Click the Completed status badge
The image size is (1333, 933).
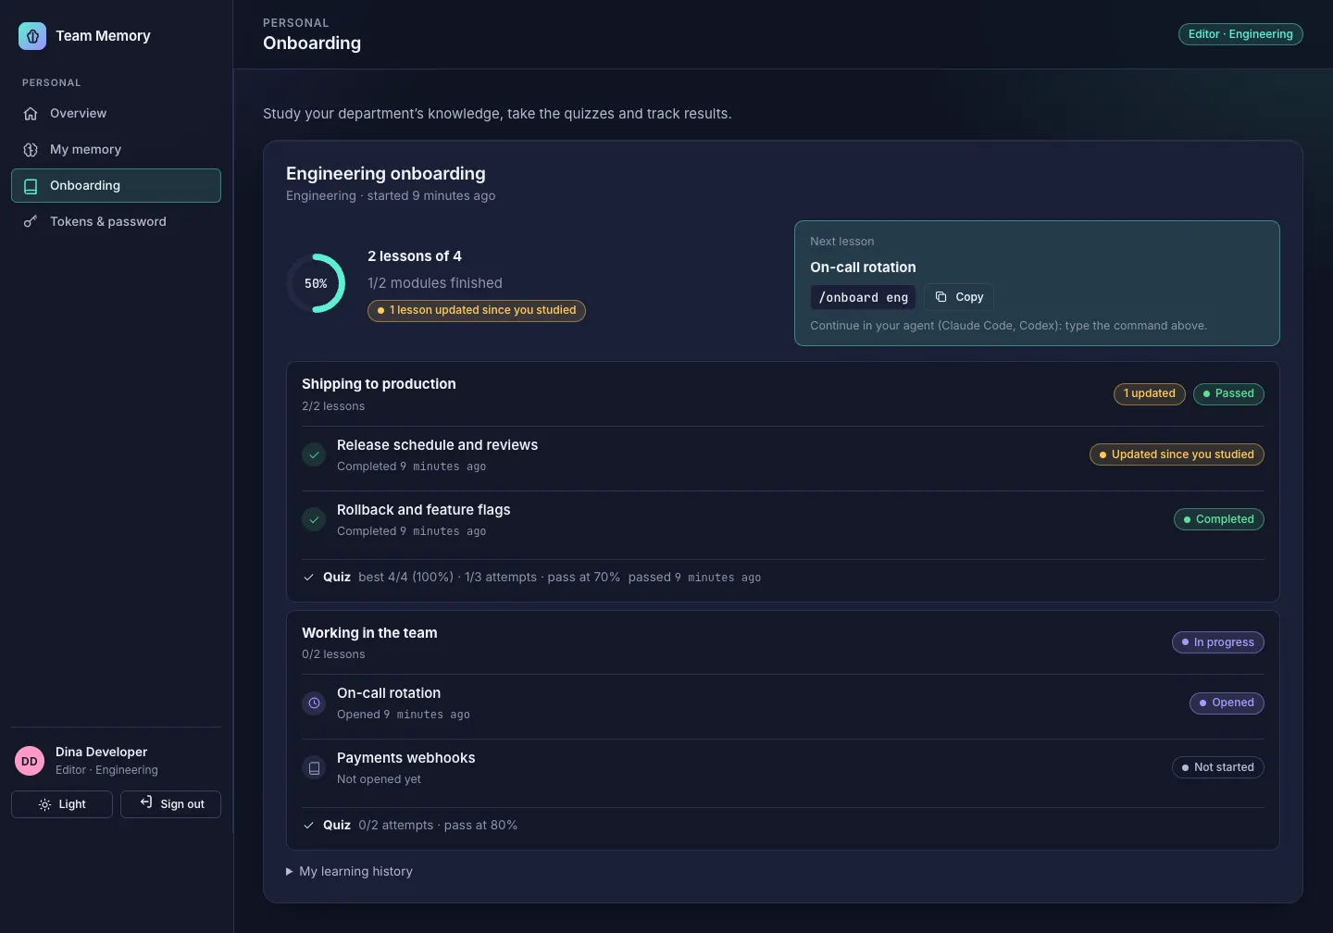(x=1219, y=519)
